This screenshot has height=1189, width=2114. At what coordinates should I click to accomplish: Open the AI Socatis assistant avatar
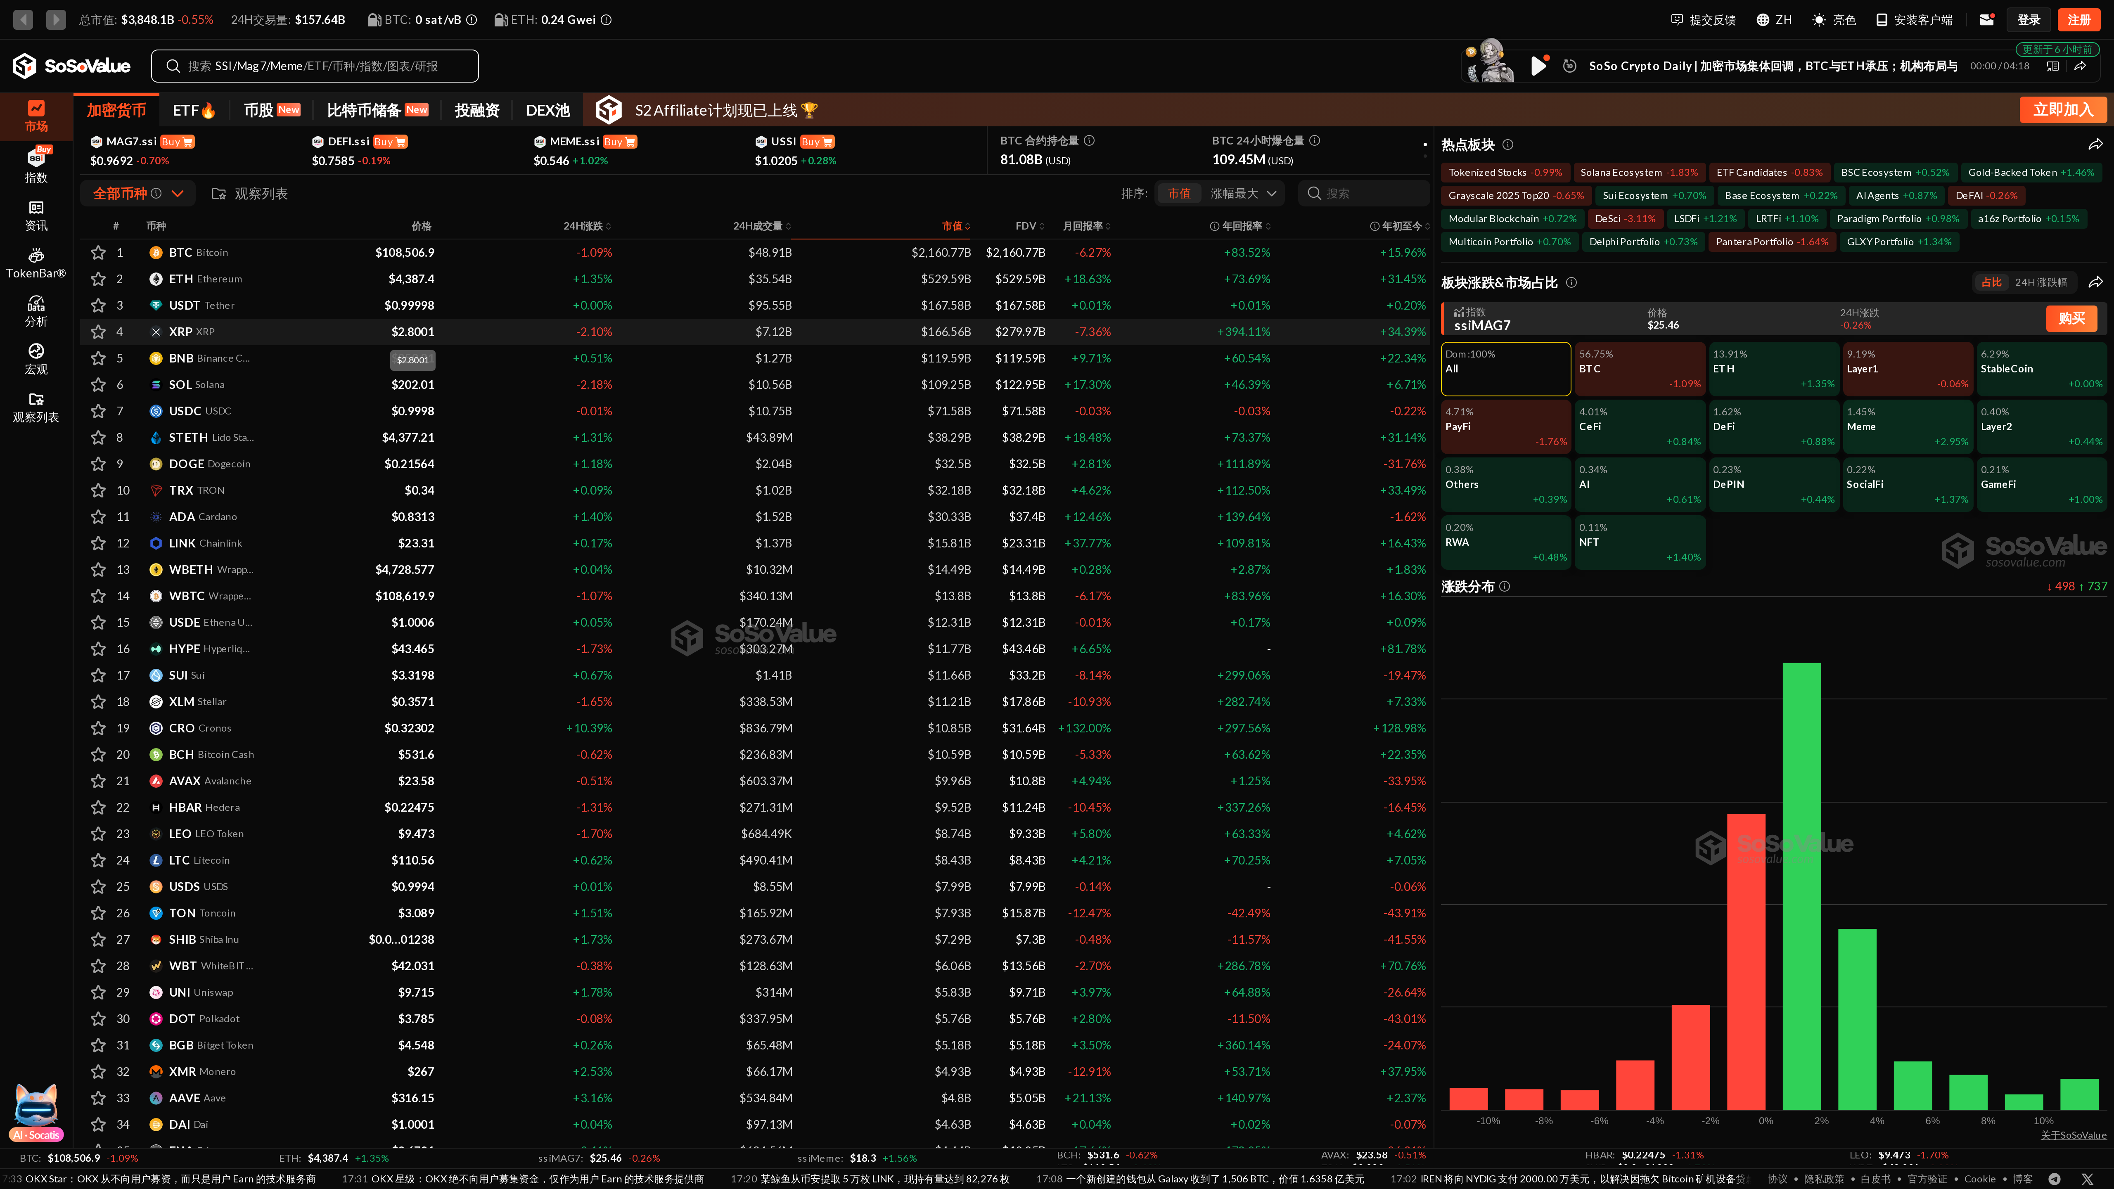point(36,1112)
